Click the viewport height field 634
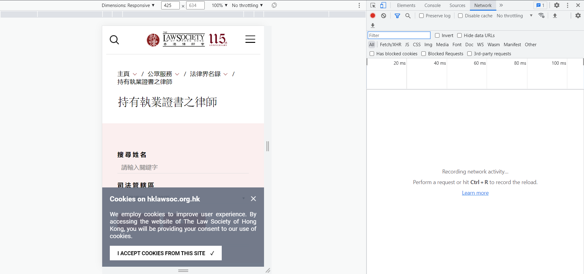 (195, 5)
